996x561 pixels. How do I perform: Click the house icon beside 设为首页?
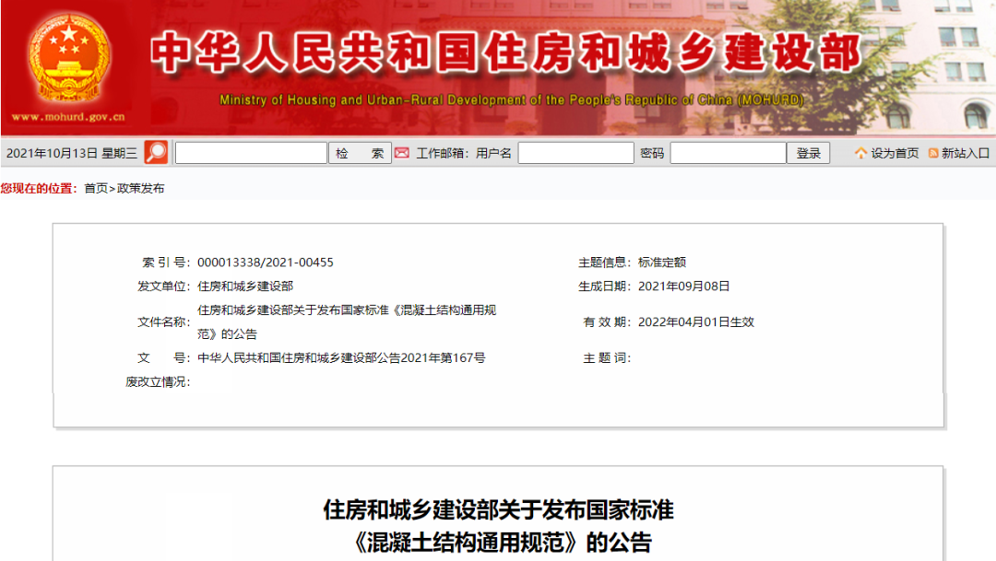[x=860, y=153]
